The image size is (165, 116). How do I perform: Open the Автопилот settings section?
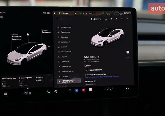[x=65, y=42]
